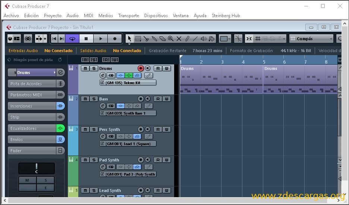Expand the Fader inspector section
This screenshot has height=205, width=349.
(x=32, y=151)
